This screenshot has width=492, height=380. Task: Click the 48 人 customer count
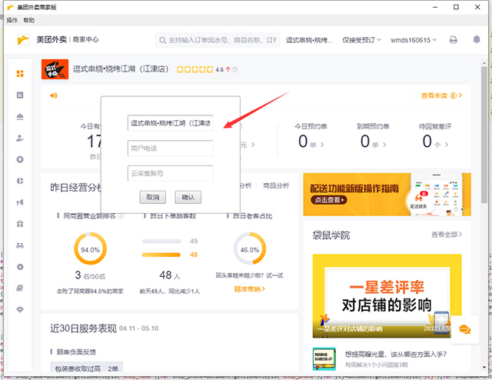click(x=170, y=275)
